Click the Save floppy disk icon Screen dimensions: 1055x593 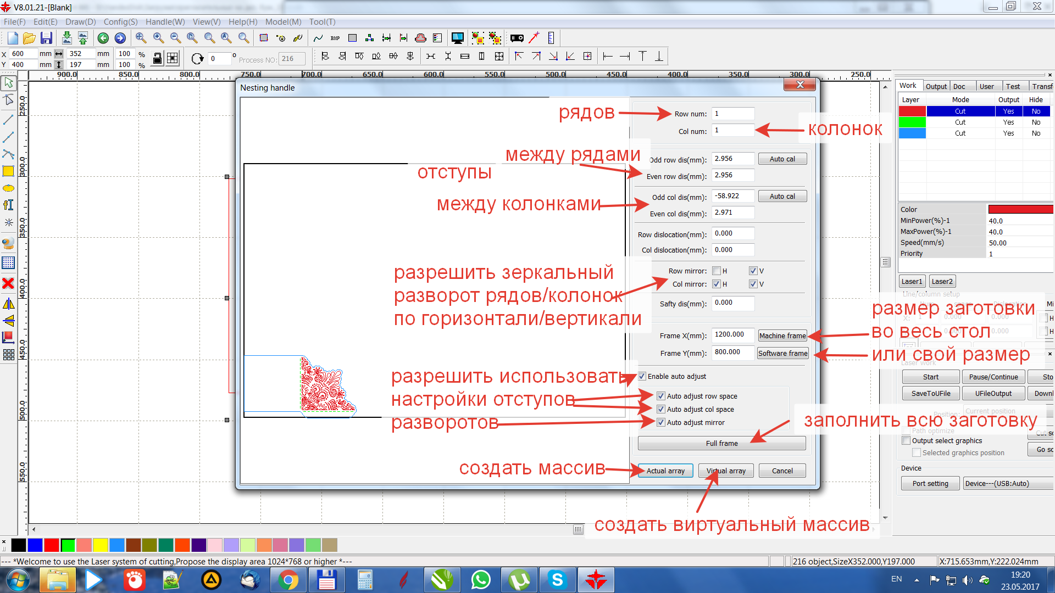[47, 38]
